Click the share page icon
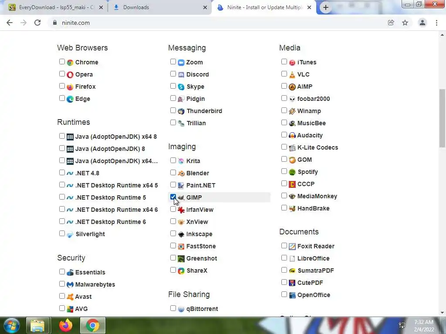 (391, 23)
